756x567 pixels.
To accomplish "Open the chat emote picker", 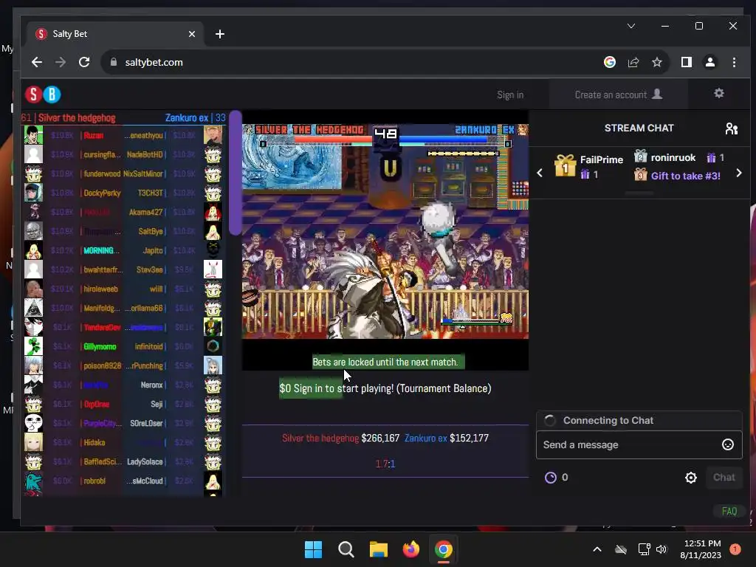I will point(727,444).
